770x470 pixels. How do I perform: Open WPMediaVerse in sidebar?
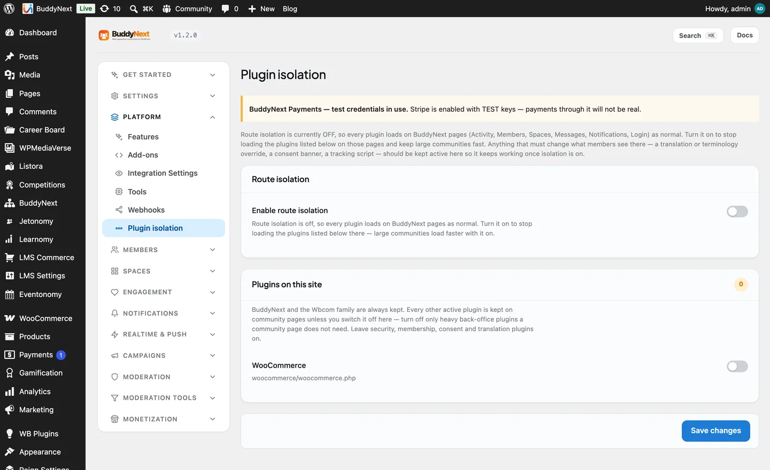point(43,148)
